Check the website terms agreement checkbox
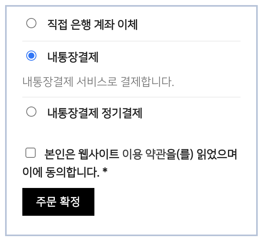Image resolution: width=264 pixels, height=242 pixels. coord(31,153)
